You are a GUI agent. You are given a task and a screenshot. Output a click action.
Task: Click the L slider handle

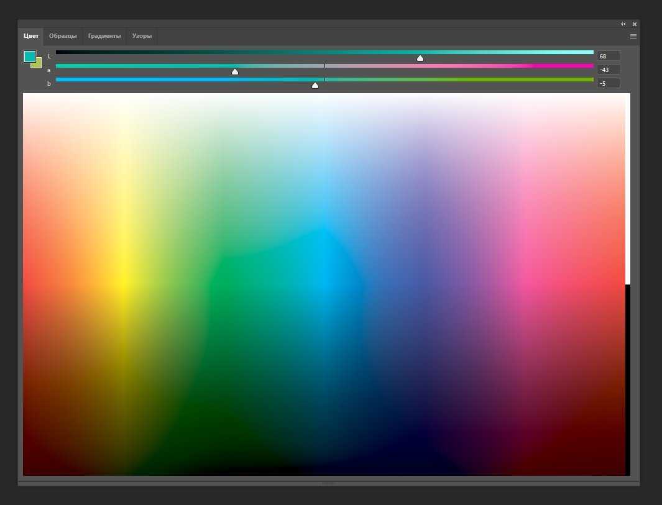[x=420, y=58]
